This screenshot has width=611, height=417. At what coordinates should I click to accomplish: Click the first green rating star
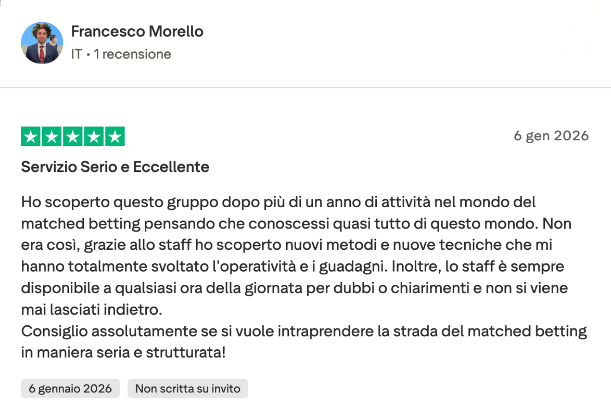click(x=31, y=136)
